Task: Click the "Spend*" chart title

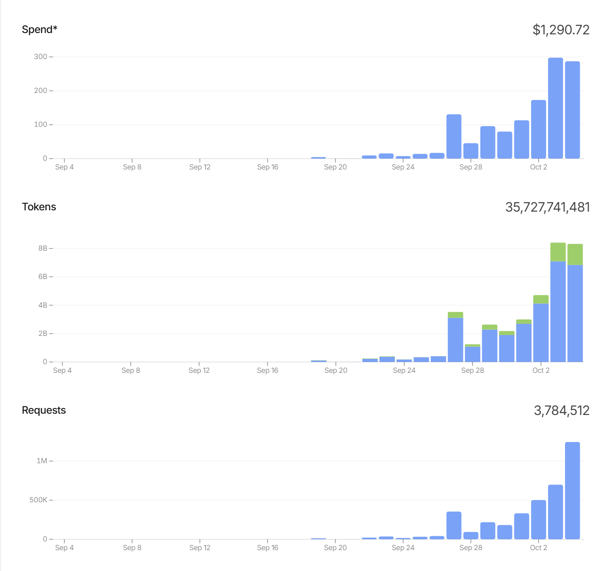Action: [40, 30]
